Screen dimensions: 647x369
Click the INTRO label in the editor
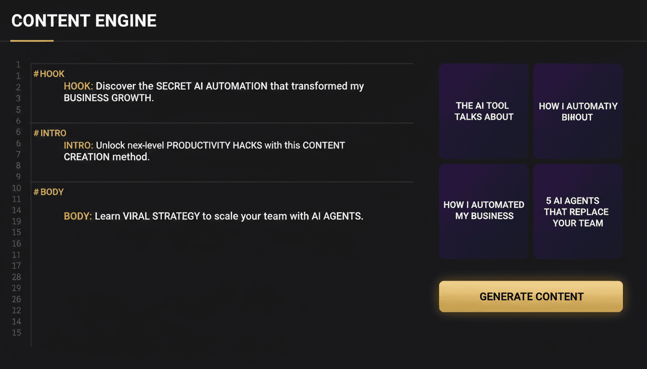click(78, 145)
